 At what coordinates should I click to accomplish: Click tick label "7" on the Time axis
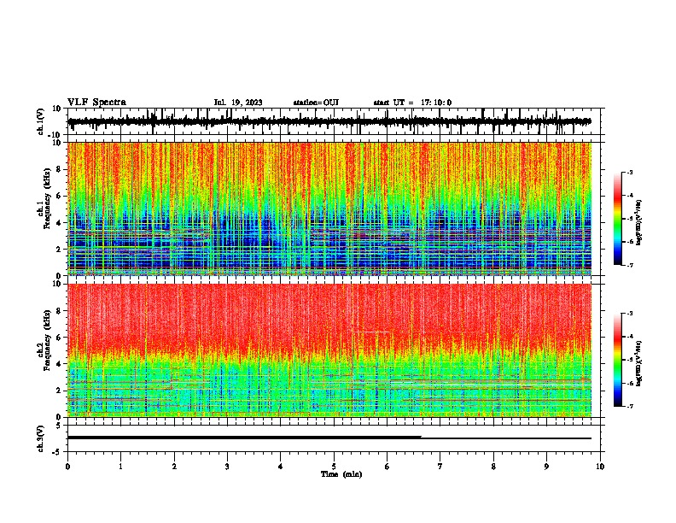[x=440, y=467]
